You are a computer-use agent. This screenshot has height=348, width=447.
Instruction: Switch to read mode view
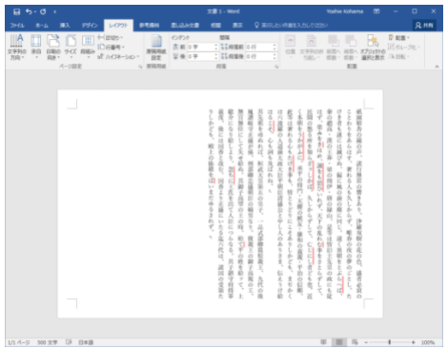323,342
